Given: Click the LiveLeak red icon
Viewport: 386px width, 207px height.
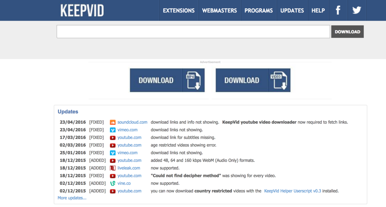Looking at the screenshot, I should [112, 168].
